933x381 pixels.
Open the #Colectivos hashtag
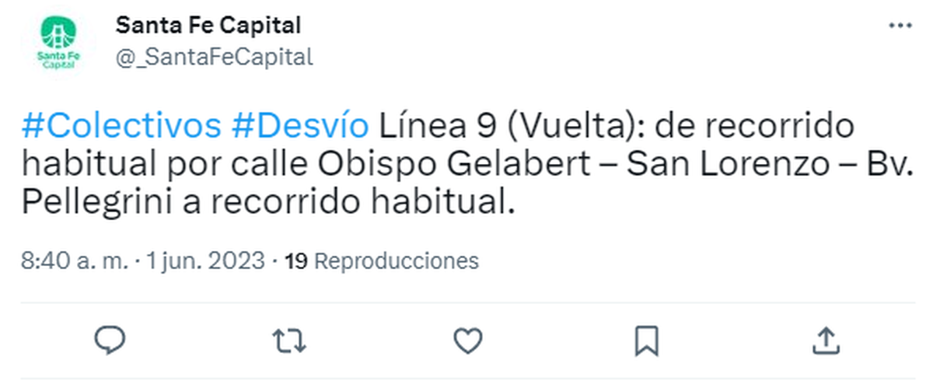(x=121, y=126)
